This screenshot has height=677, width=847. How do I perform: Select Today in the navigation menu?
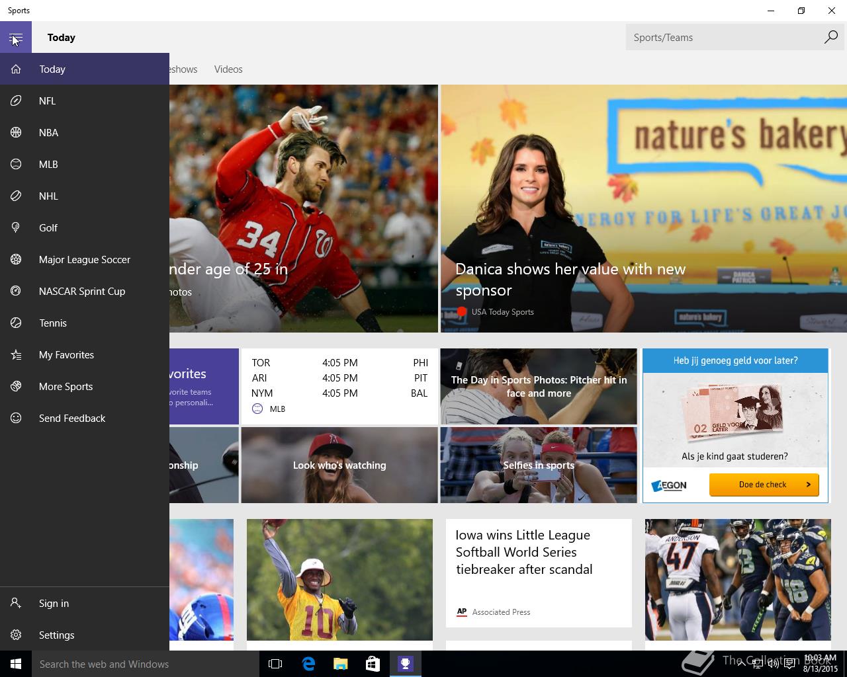[x=85, y=69]
